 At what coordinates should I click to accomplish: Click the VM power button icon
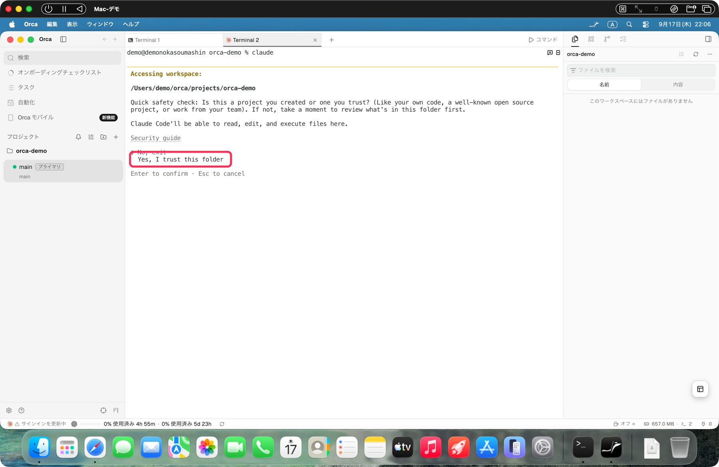48,9
